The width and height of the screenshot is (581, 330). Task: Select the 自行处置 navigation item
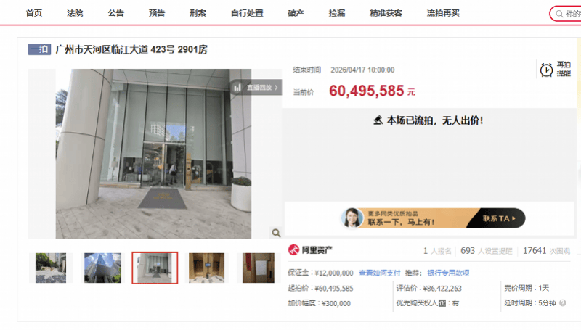pos(245,13)
